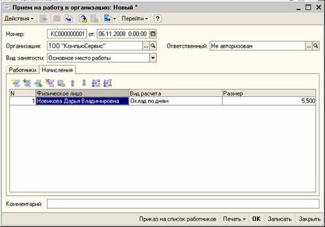325x227 pixels.
Task: Click the N column header
Action: [x=23, y=93]
